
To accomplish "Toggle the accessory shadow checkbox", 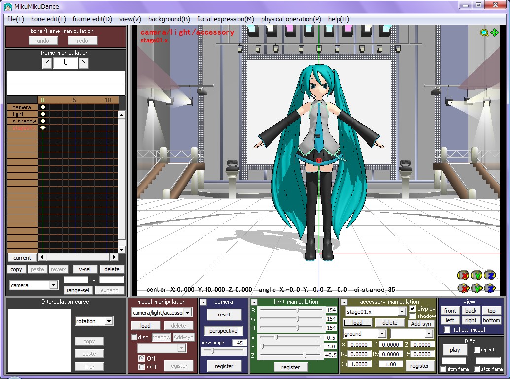I will tap(413, 316).
